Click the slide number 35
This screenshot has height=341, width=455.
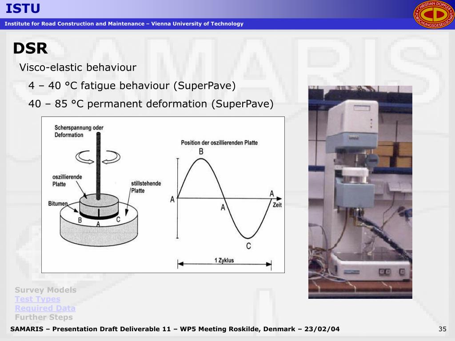pos(443,329)
